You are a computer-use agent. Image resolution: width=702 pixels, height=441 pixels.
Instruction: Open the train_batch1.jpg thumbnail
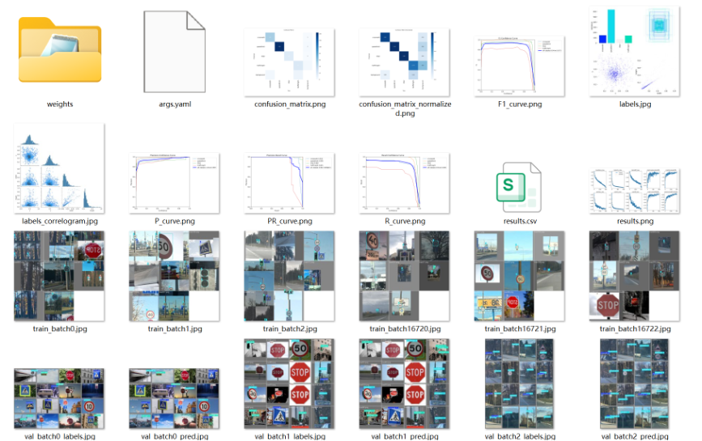pos(174,276)
